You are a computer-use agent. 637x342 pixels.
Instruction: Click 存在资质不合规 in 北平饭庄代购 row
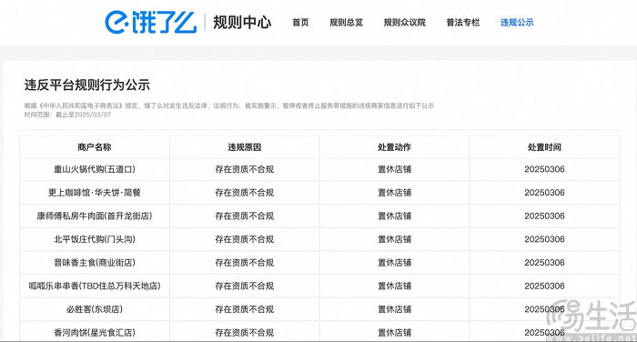(244, 239)
